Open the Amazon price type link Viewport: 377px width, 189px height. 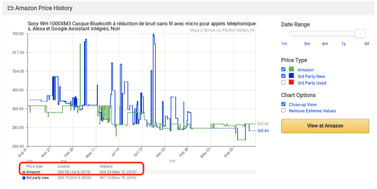click(x=305, y=70)
